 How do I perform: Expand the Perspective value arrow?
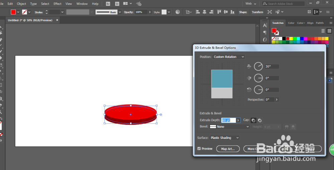coord(277,99)
